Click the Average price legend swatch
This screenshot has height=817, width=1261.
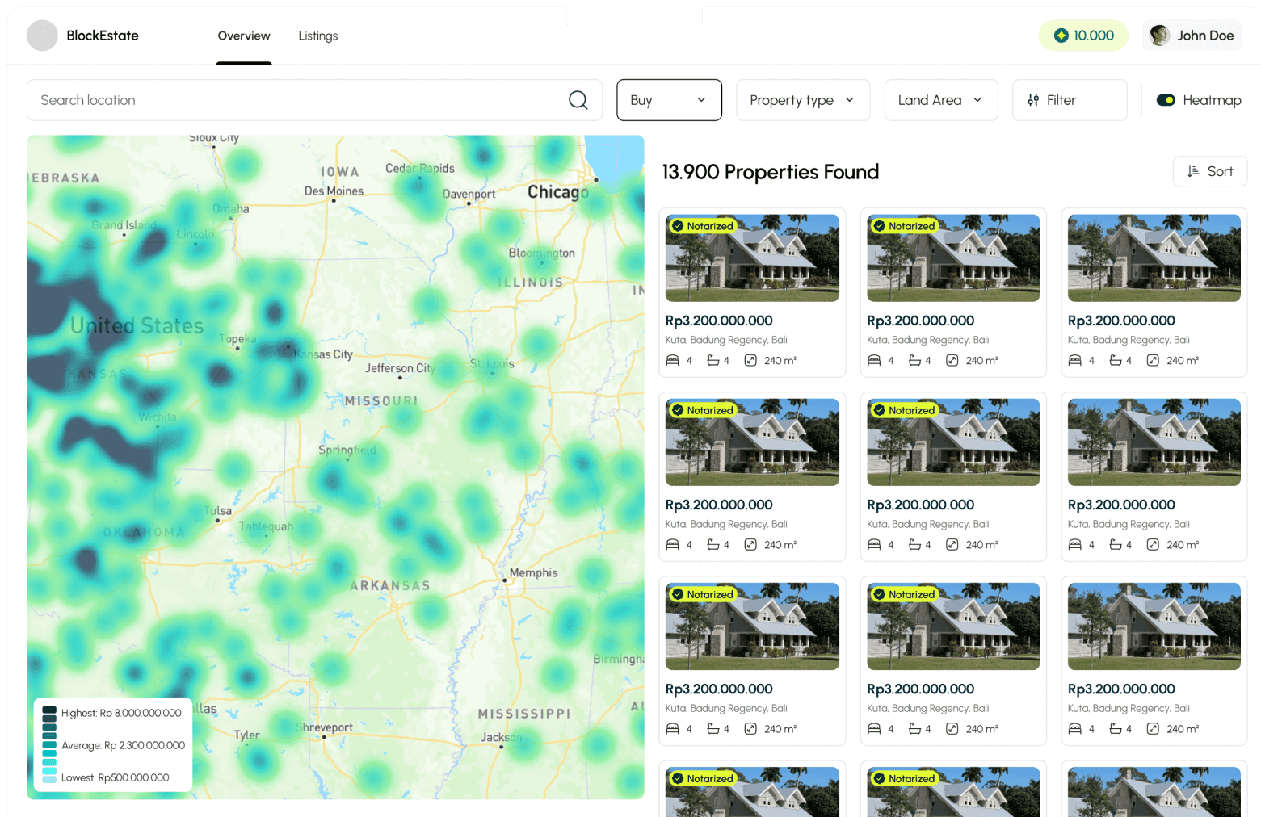click(49, 745)
